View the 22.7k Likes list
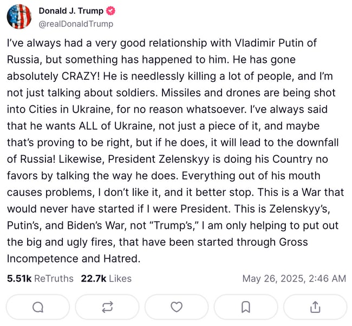The height and width of the screenshot is (326, 352). [106, 279]
